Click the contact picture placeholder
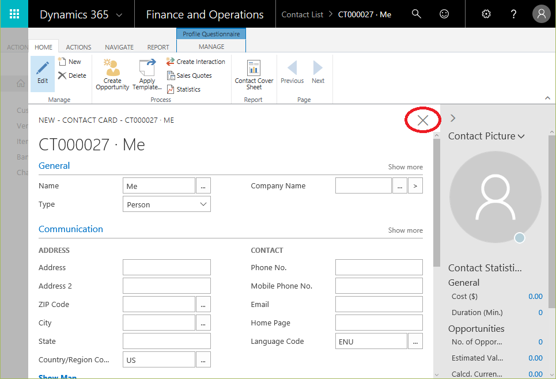This screenshot has height=379, width=556. click(x=496, y=197)
